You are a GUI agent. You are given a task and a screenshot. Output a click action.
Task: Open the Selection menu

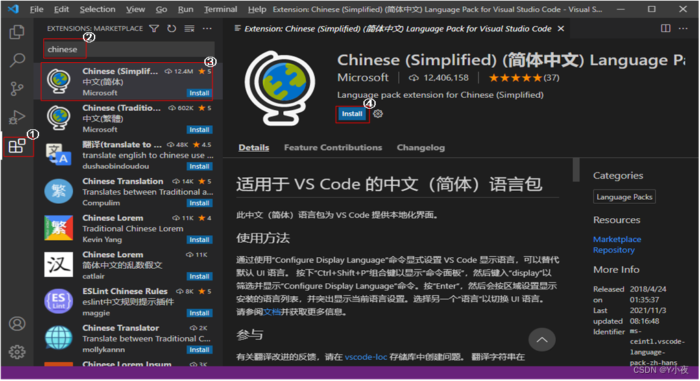97,9
